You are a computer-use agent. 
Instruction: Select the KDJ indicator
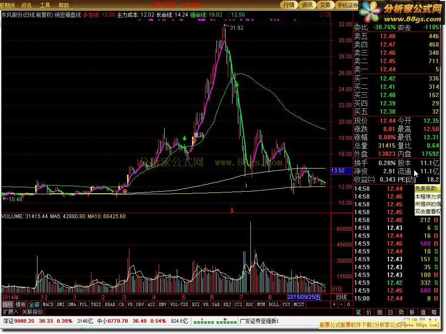[227, 304]
